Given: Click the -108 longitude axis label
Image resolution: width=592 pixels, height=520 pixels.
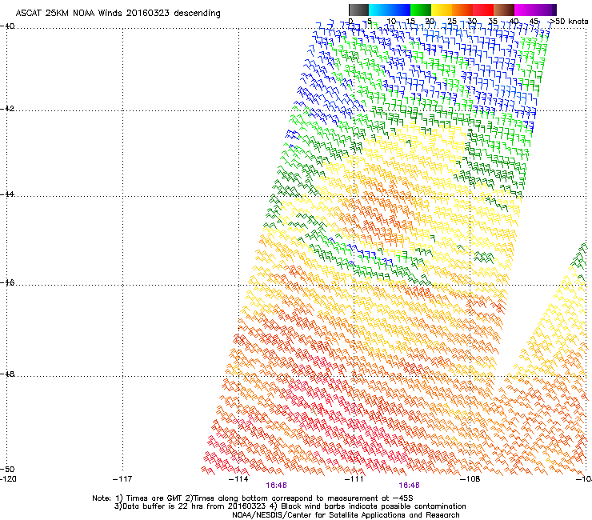Looking at the screenshot, I should click(470, 479).
